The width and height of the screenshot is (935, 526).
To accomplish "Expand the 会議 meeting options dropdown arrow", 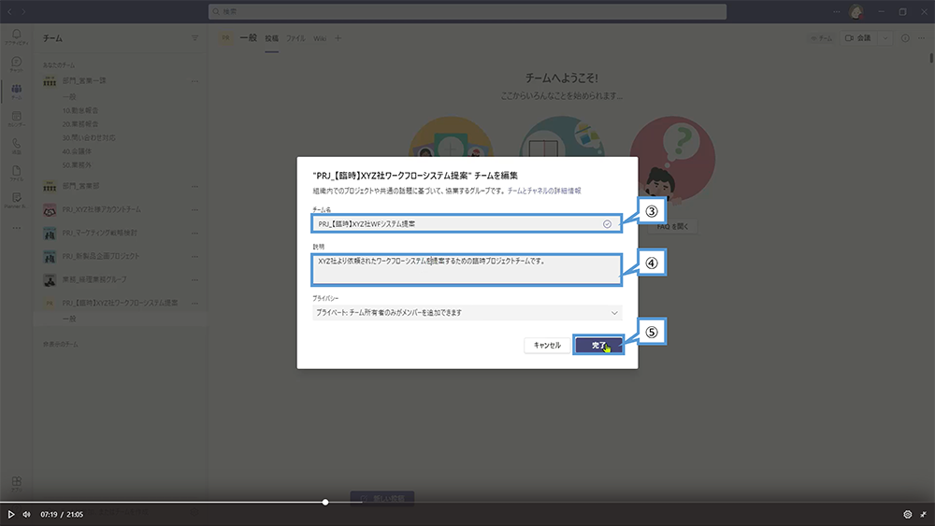I will [885, 38].
